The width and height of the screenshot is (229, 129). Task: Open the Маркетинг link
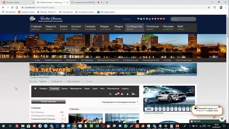tap(71, 60)
